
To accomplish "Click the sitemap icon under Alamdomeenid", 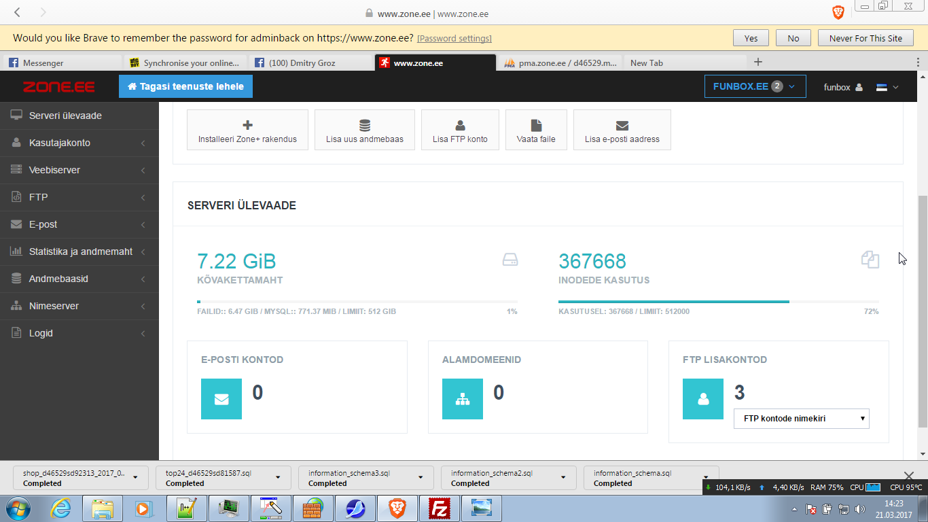I will pos(463,399).
